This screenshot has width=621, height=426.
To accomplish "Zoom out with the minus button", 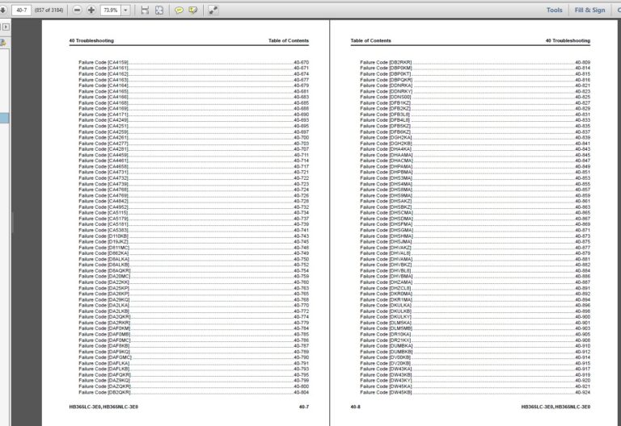I will click(x=78, y=10).
